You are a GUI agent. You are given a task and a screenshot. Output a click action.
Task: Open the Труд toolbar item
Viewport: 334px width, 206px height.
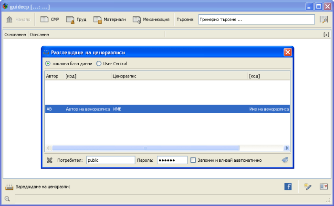pos(76,20)
